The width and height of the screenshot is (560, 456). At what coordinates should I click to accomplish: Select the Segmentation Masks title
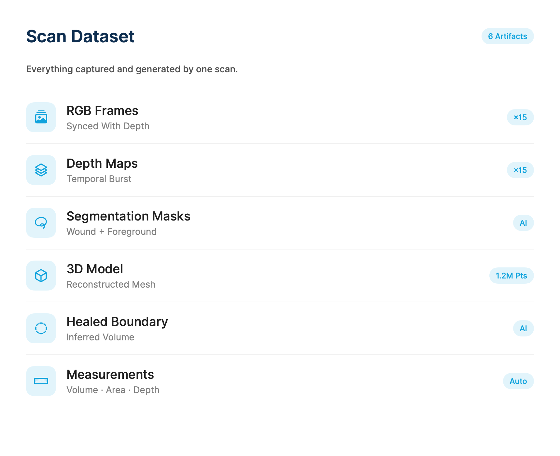click(128, 216)
